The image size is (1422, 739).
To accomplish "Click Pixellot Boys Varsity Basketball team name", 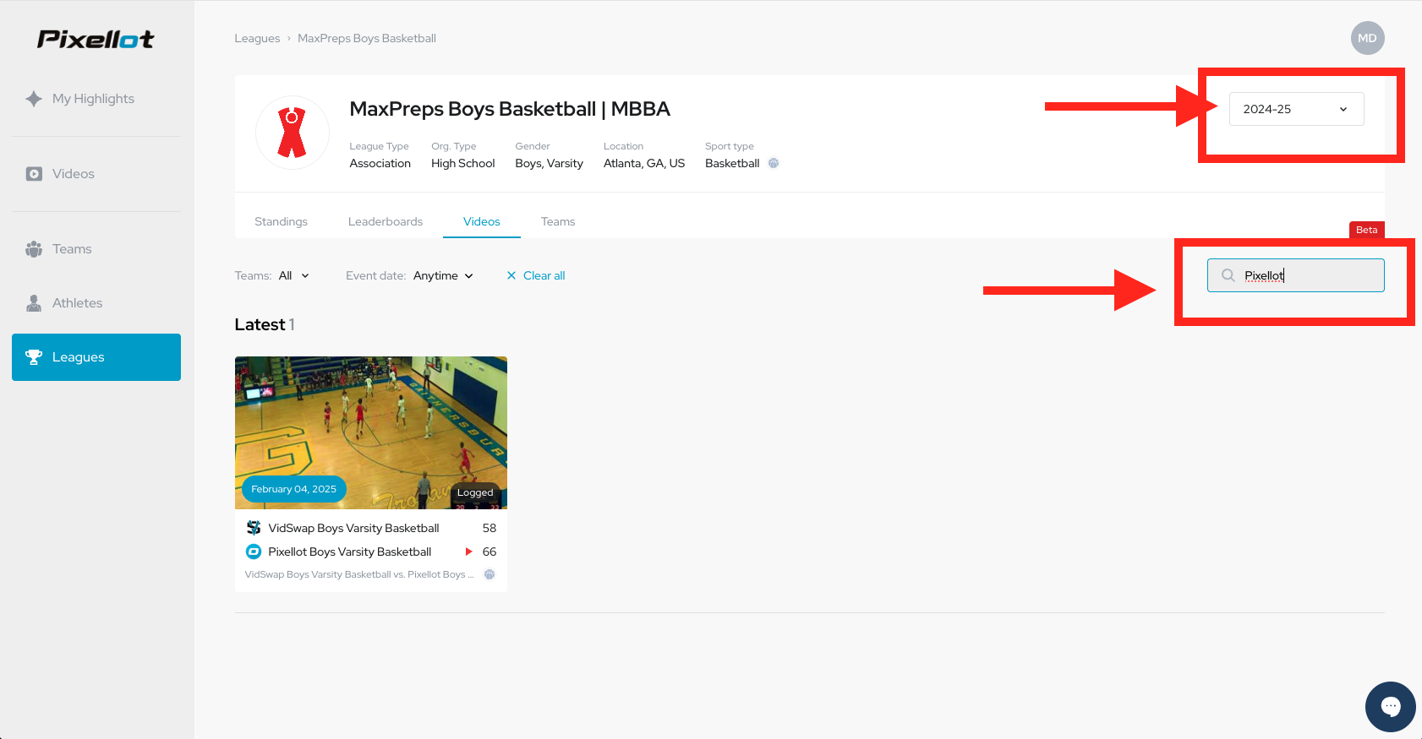I will pos(350,552).
